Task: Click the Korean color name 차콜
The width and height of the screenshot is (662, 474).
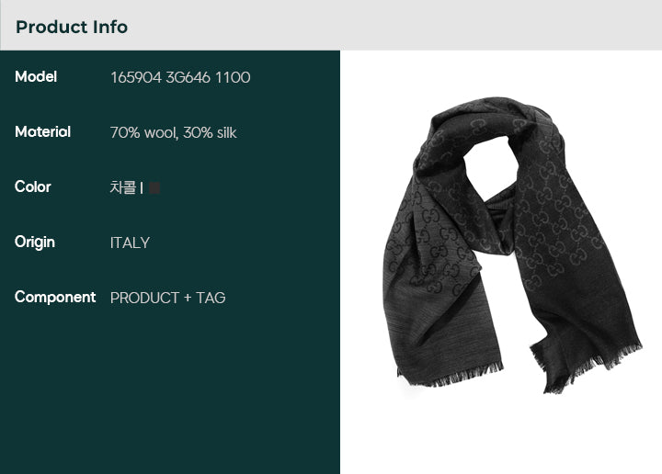Action: tap(123, 187)
